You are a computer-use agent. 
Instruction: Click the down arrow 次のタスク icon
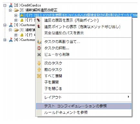point(39,63)
